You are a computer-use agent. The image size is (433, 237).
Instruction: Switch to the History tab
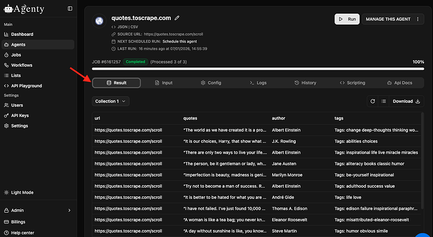(x=306, y=83)
